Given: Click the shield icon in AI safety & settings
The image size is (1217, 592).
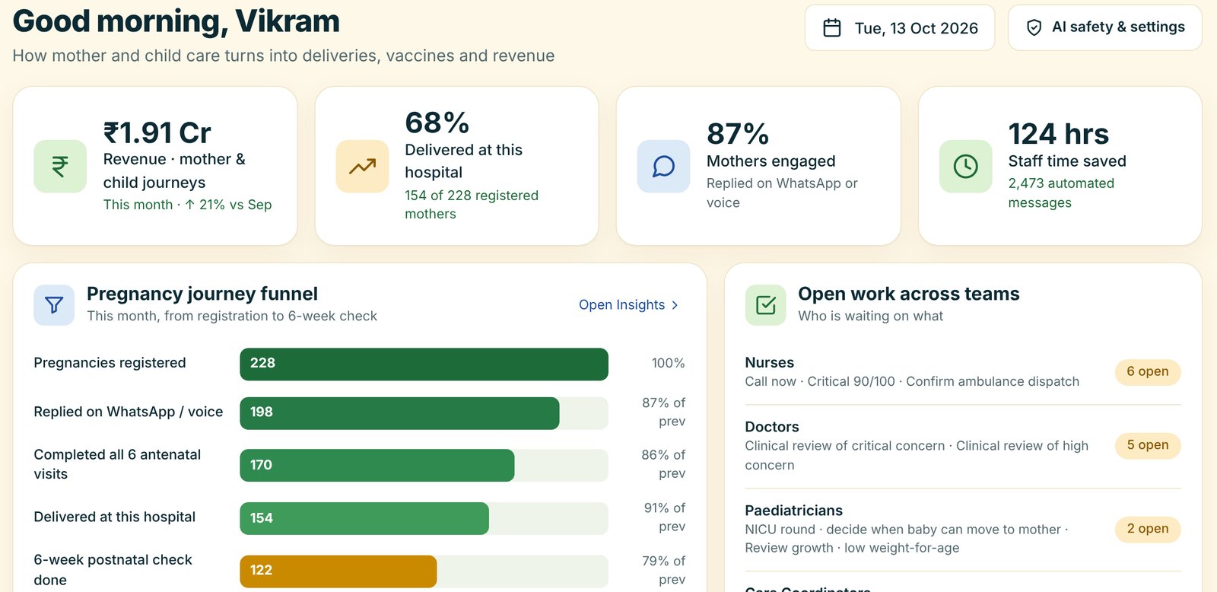Looking at the screenshot, I should coord(1034,27).
